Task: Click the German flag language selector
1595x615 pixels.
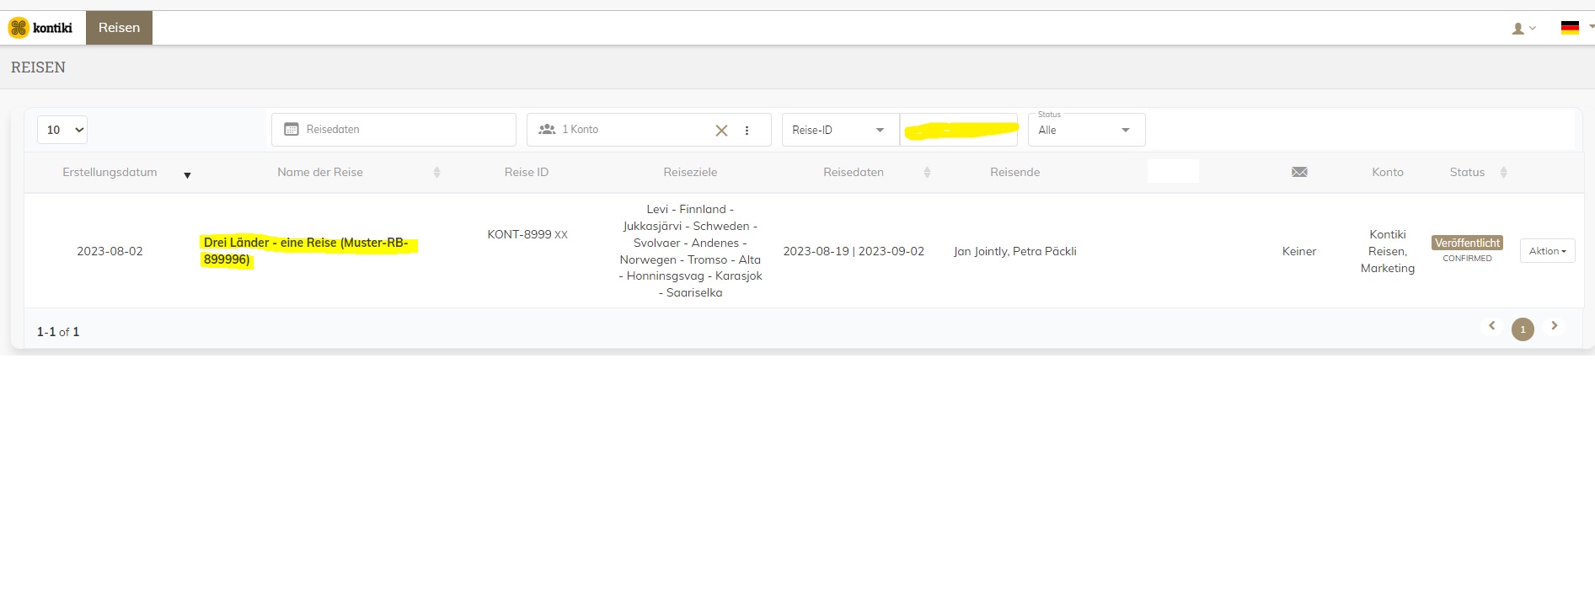Action: coord(1570,28)
